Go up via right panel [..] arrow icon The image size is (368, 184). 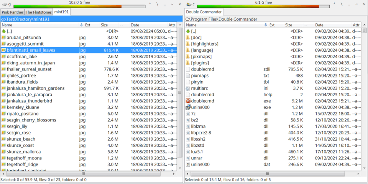pyautogui.click(x=188, y=31)
